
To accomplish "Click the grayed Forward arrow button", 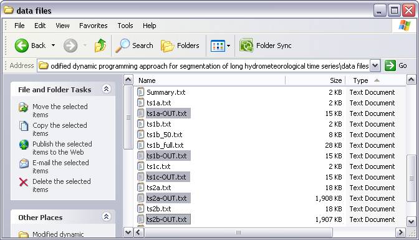I will 70,46.
